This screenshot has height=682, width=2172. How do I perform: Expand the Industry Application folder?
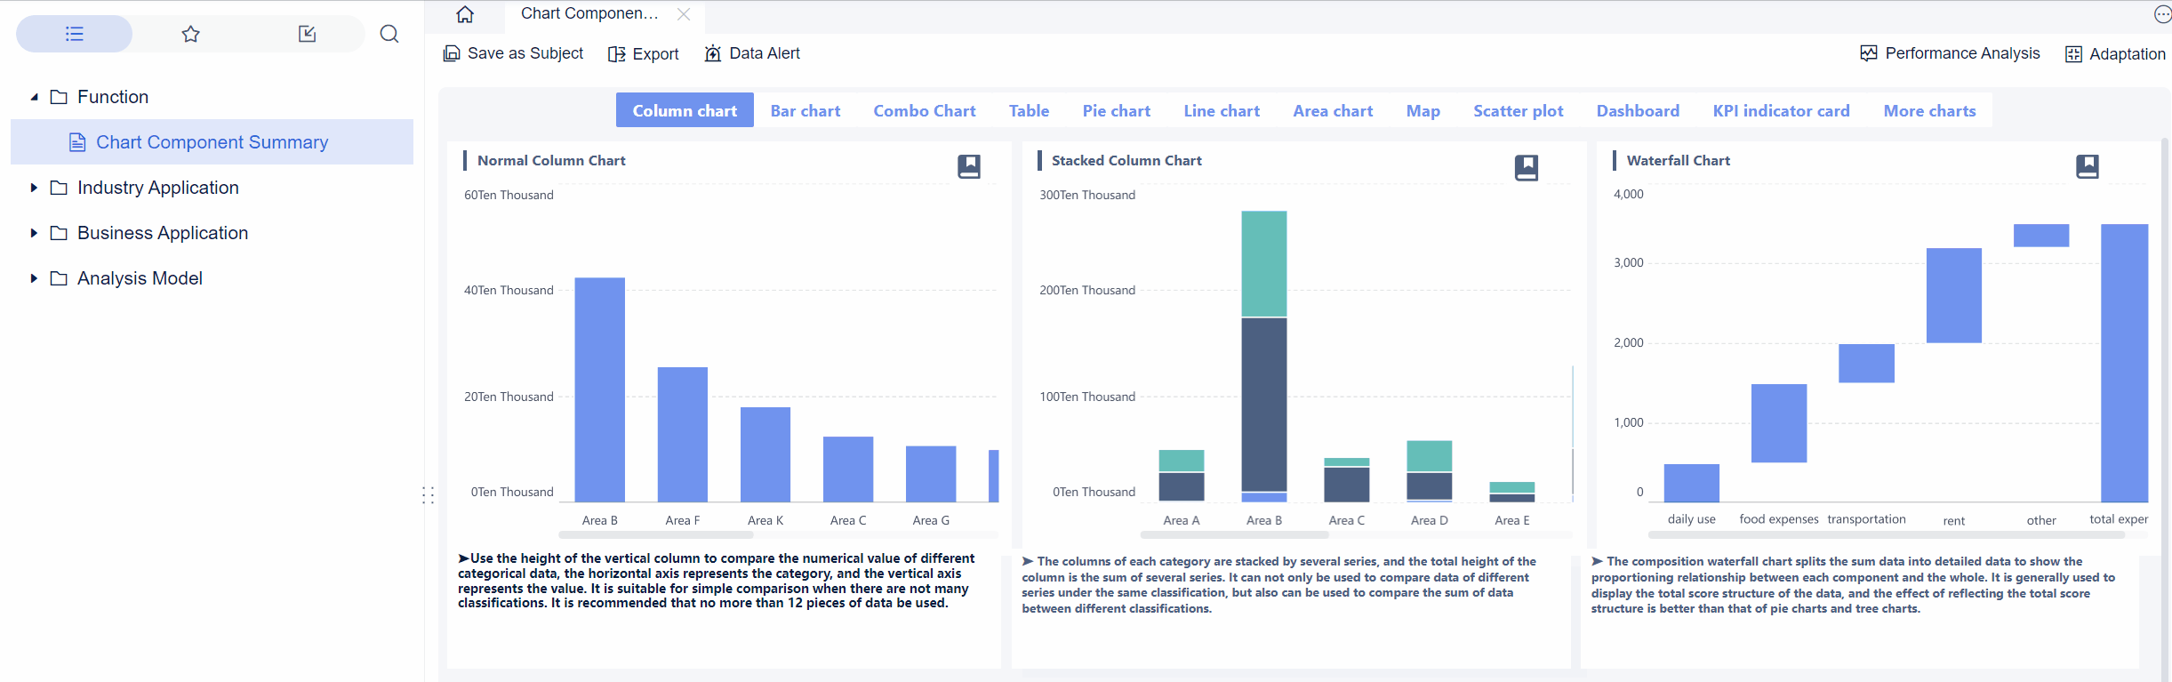click(x=34, y=188)
